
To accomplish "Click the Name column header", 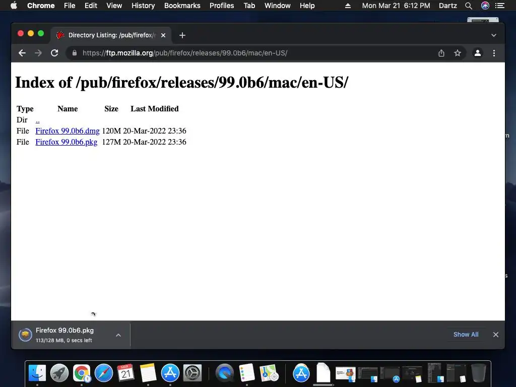I will point(68,109).
